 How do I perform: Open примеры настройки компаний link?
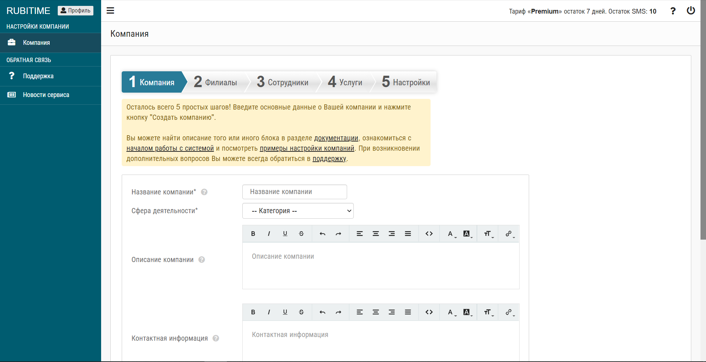coord(307,148)
